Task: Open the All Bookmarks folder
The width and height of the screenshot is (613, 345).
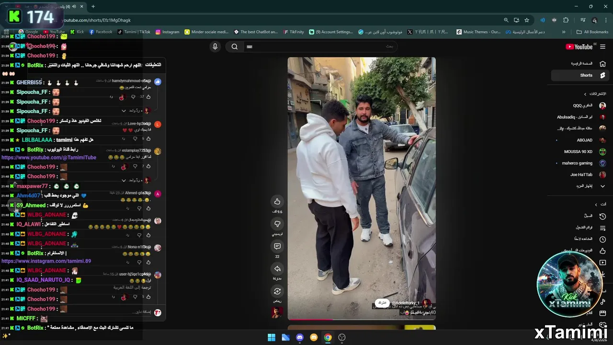Action: click(x=592, y=32)
